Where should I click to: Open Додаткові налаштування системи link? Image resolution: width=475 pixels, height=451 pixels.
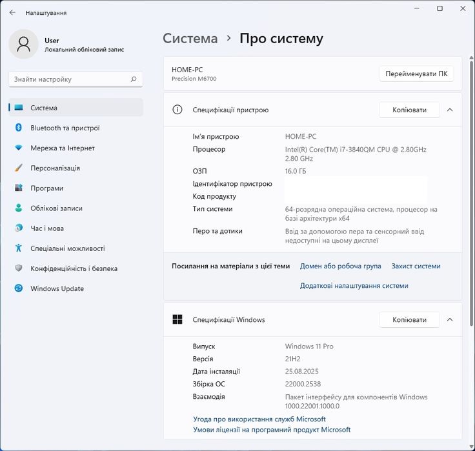click(x=354, y=285)
